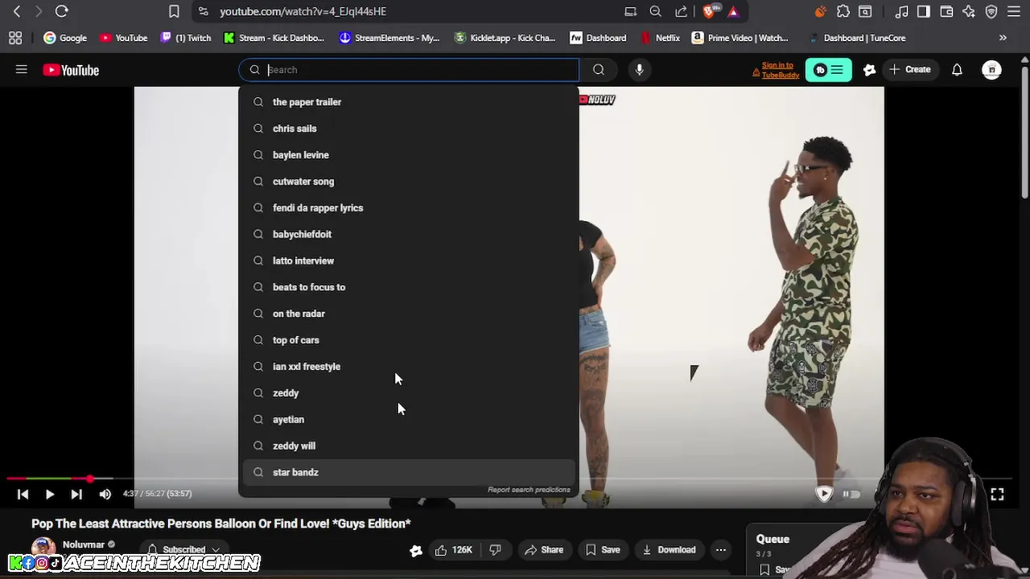Choose 'beats to focus to' suggestion
The height and width of the screenshot is (579, 1030).
[x=409, y=287]
